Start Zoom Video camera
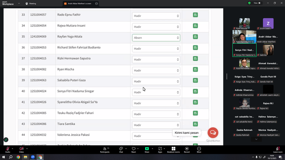Screen dimensions: 285x160 (21, 150)
